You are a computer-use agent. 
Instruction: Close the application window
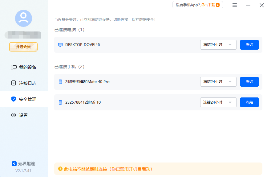(x=262, y=5)
